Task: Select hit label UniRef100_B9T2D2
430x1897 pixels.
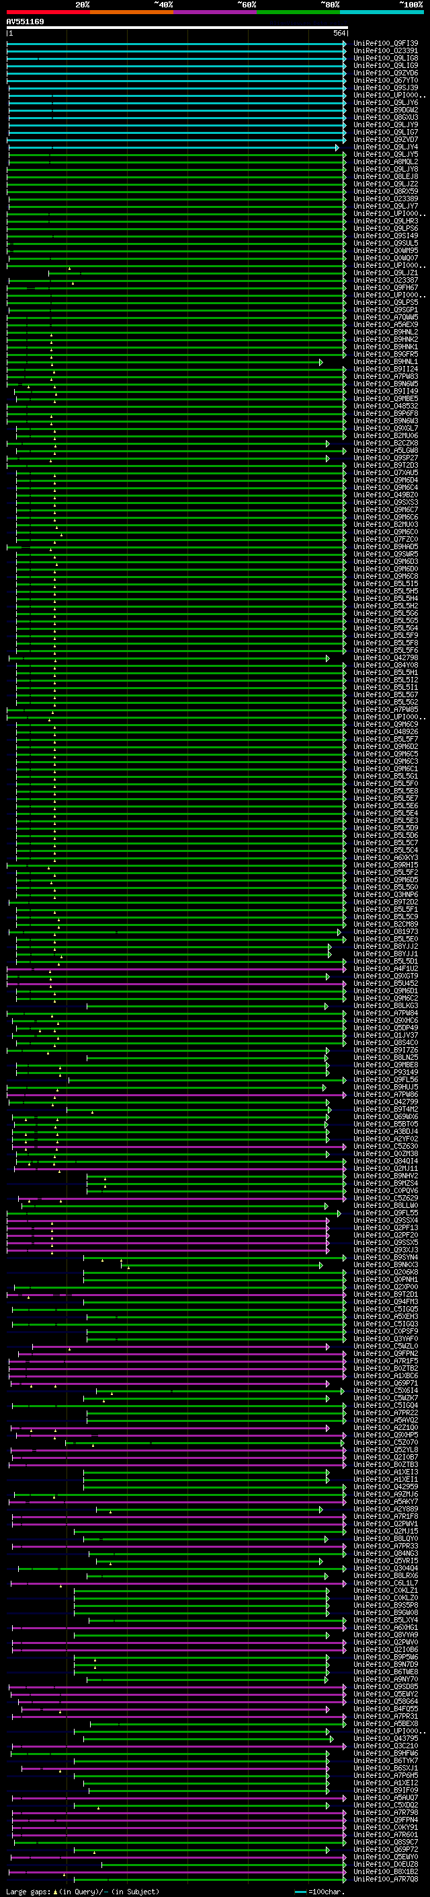Action: [386, 902]
